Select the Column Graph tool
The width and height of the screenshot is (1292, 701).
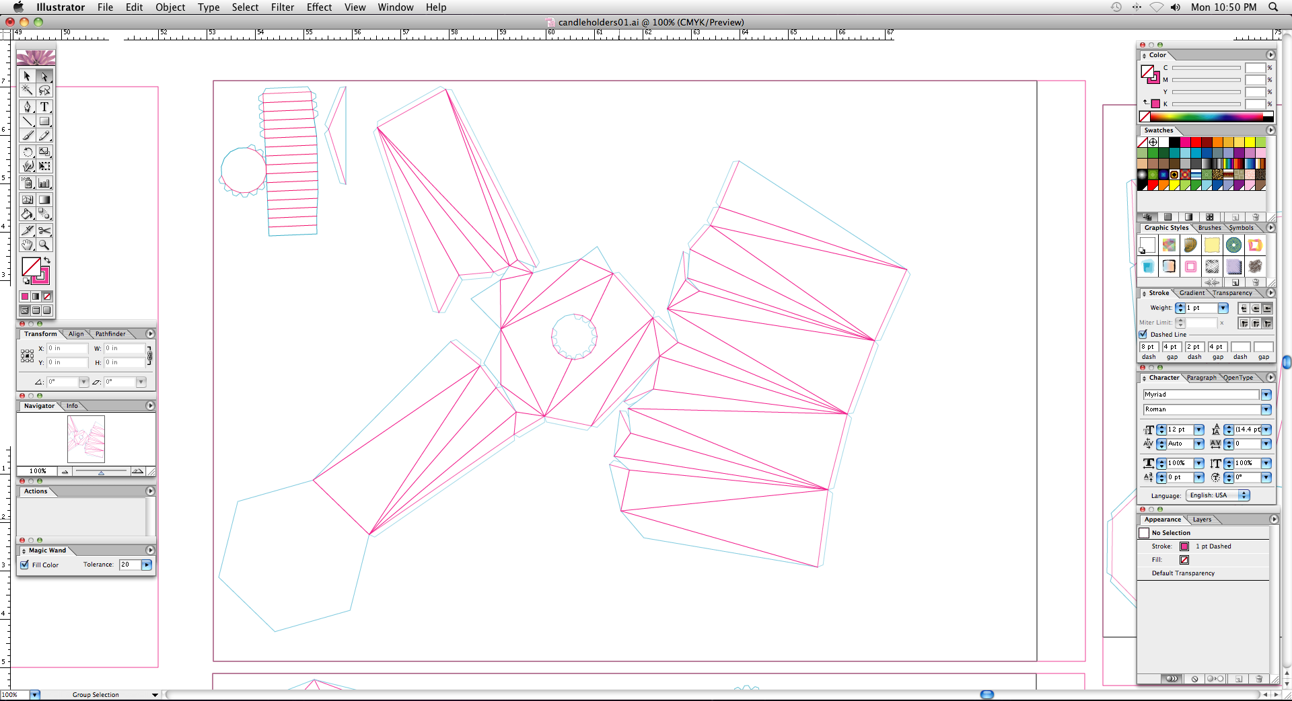[x=44, y=183]
